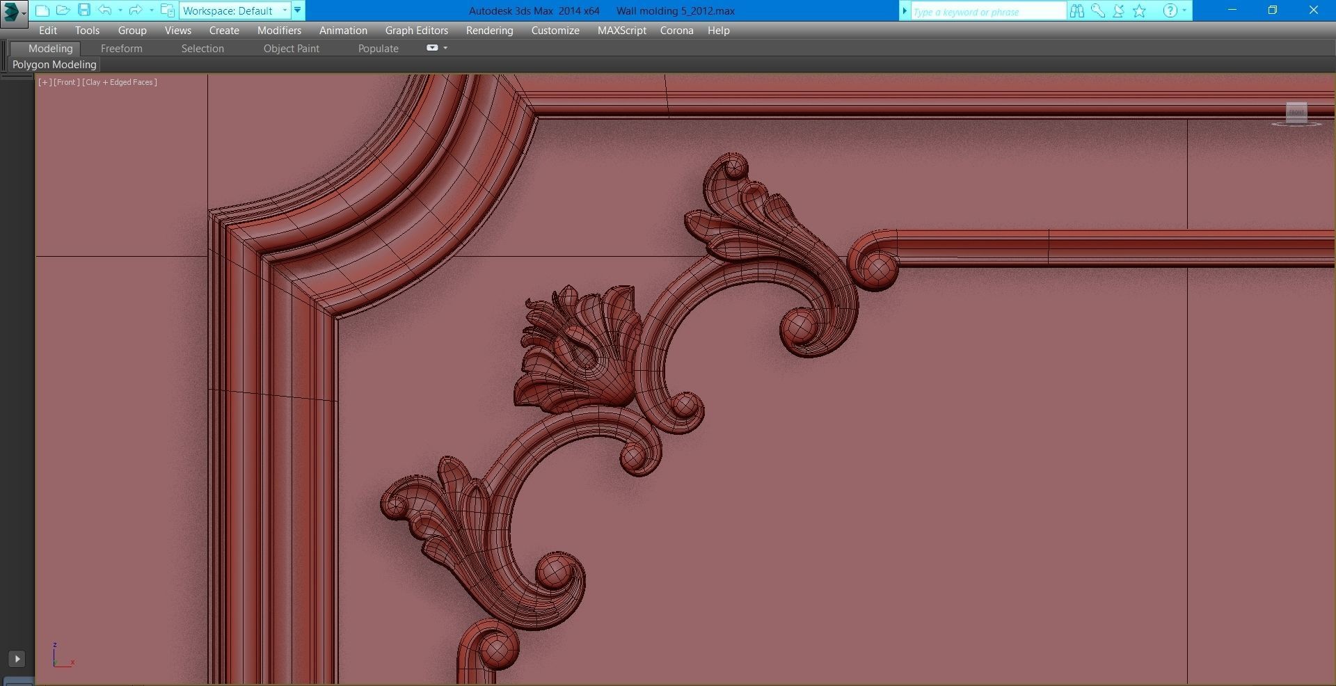Open the Graph Editors menu
1336x686 pixels.
417,31
